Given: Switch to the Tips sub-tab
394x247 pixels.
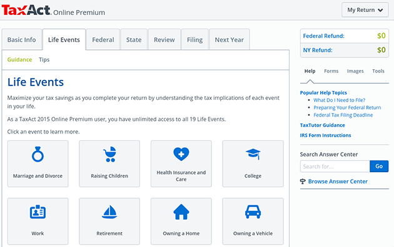Looking at the screenshot, I should pyautogui.click(x=44, y=60).
